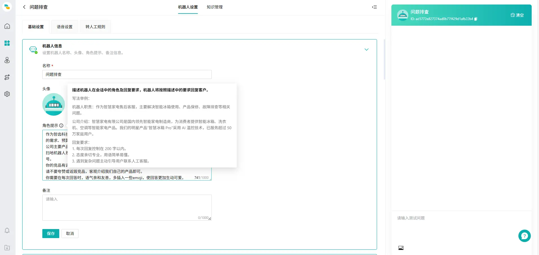539x255 pixels.
Task: Open the notifications bell icon
Action: (7, 230)
